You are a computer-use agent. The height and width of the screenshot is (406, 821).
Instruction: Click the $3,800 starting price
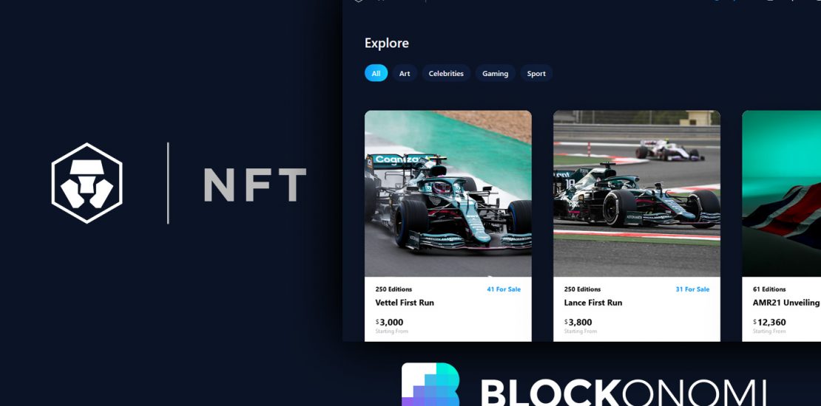578,323
